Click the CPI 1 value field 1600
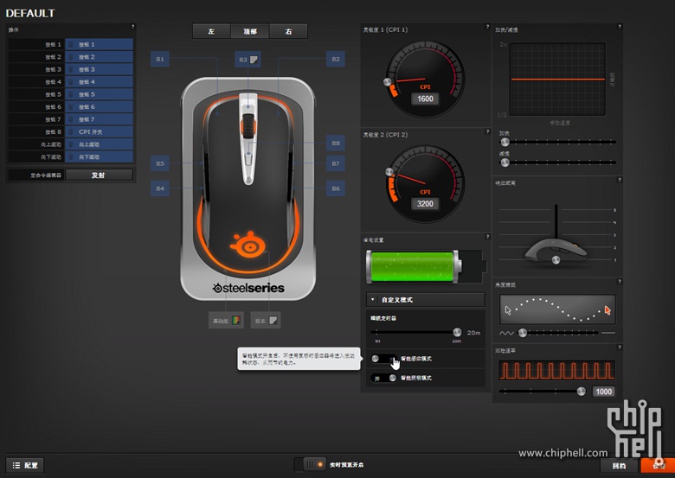The height and width of the screenshot is (478, 675). 425,99
